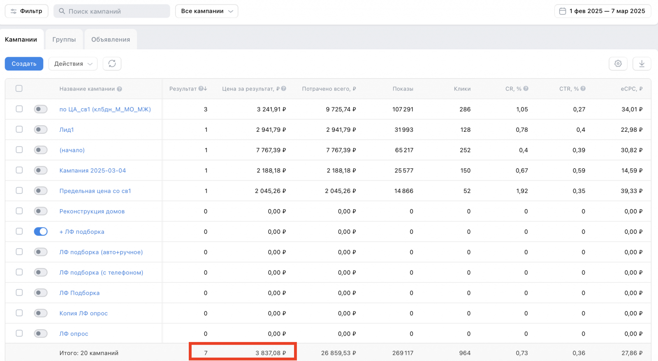Click help icon next to CR, %
The width and height of the screenshot is (658, 361).
point(526,89)
